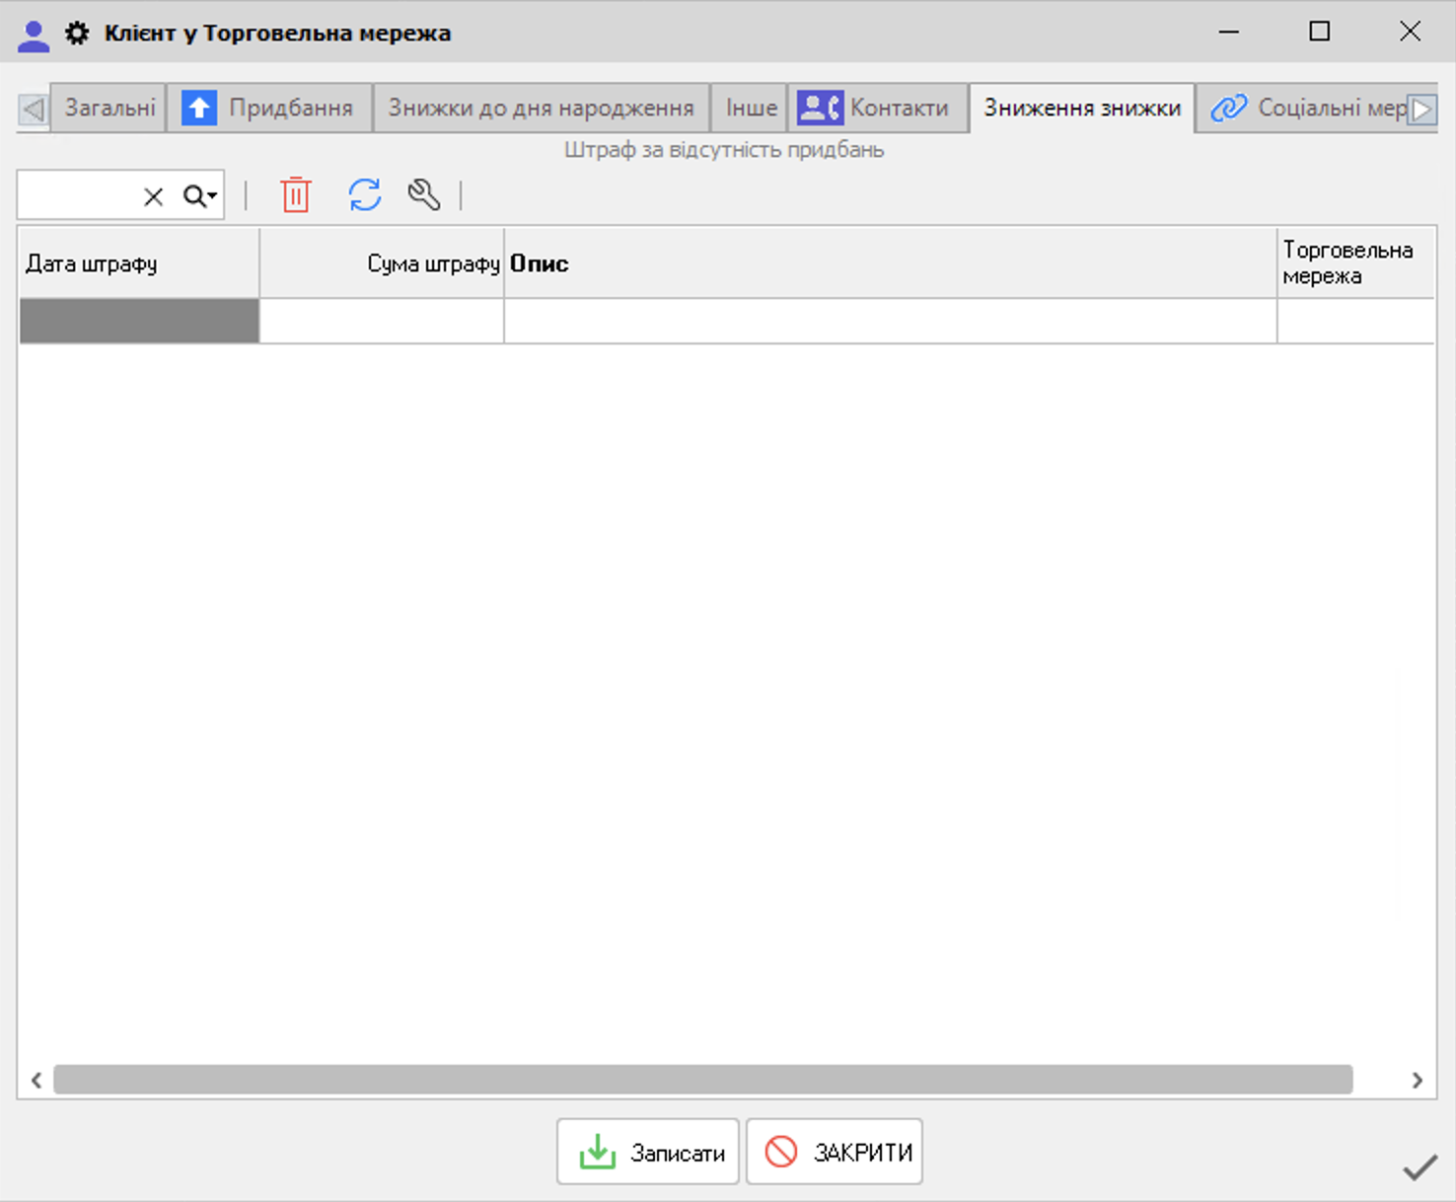The width and height of the screenshot is (1456, 1202).
Task: Open the wrench settings tool
Action: point(424,194)
